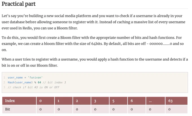Click header cell for index 3
The height and width of the screenshot is (116, 192).
coord(100,101)
